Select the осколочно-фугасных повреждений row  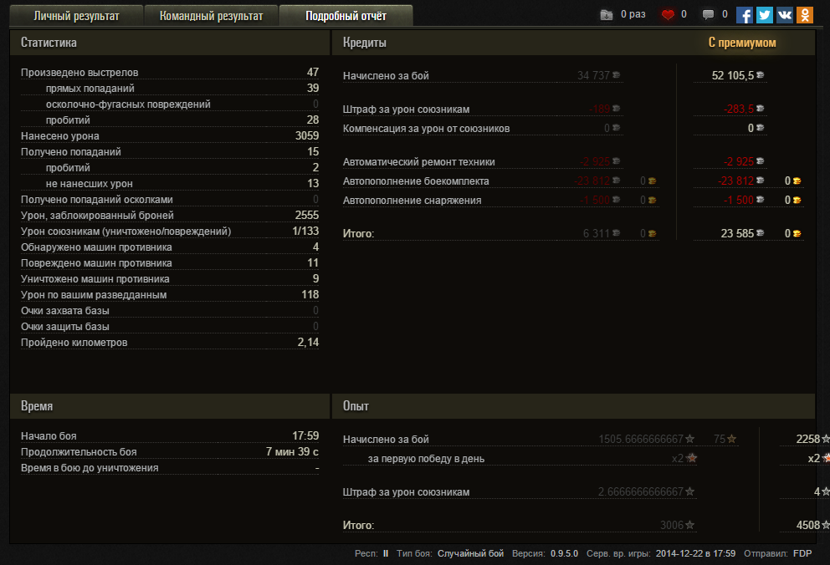pyautogui.click(x=169, y=104)
